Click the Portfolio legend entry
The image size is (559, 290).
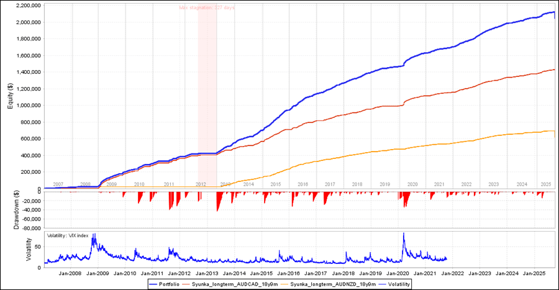pyautogui.click(x=171, y=283)
